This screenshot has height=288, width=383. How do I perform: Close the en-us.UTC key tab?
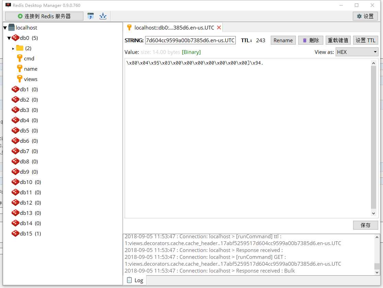click(219, 27)
